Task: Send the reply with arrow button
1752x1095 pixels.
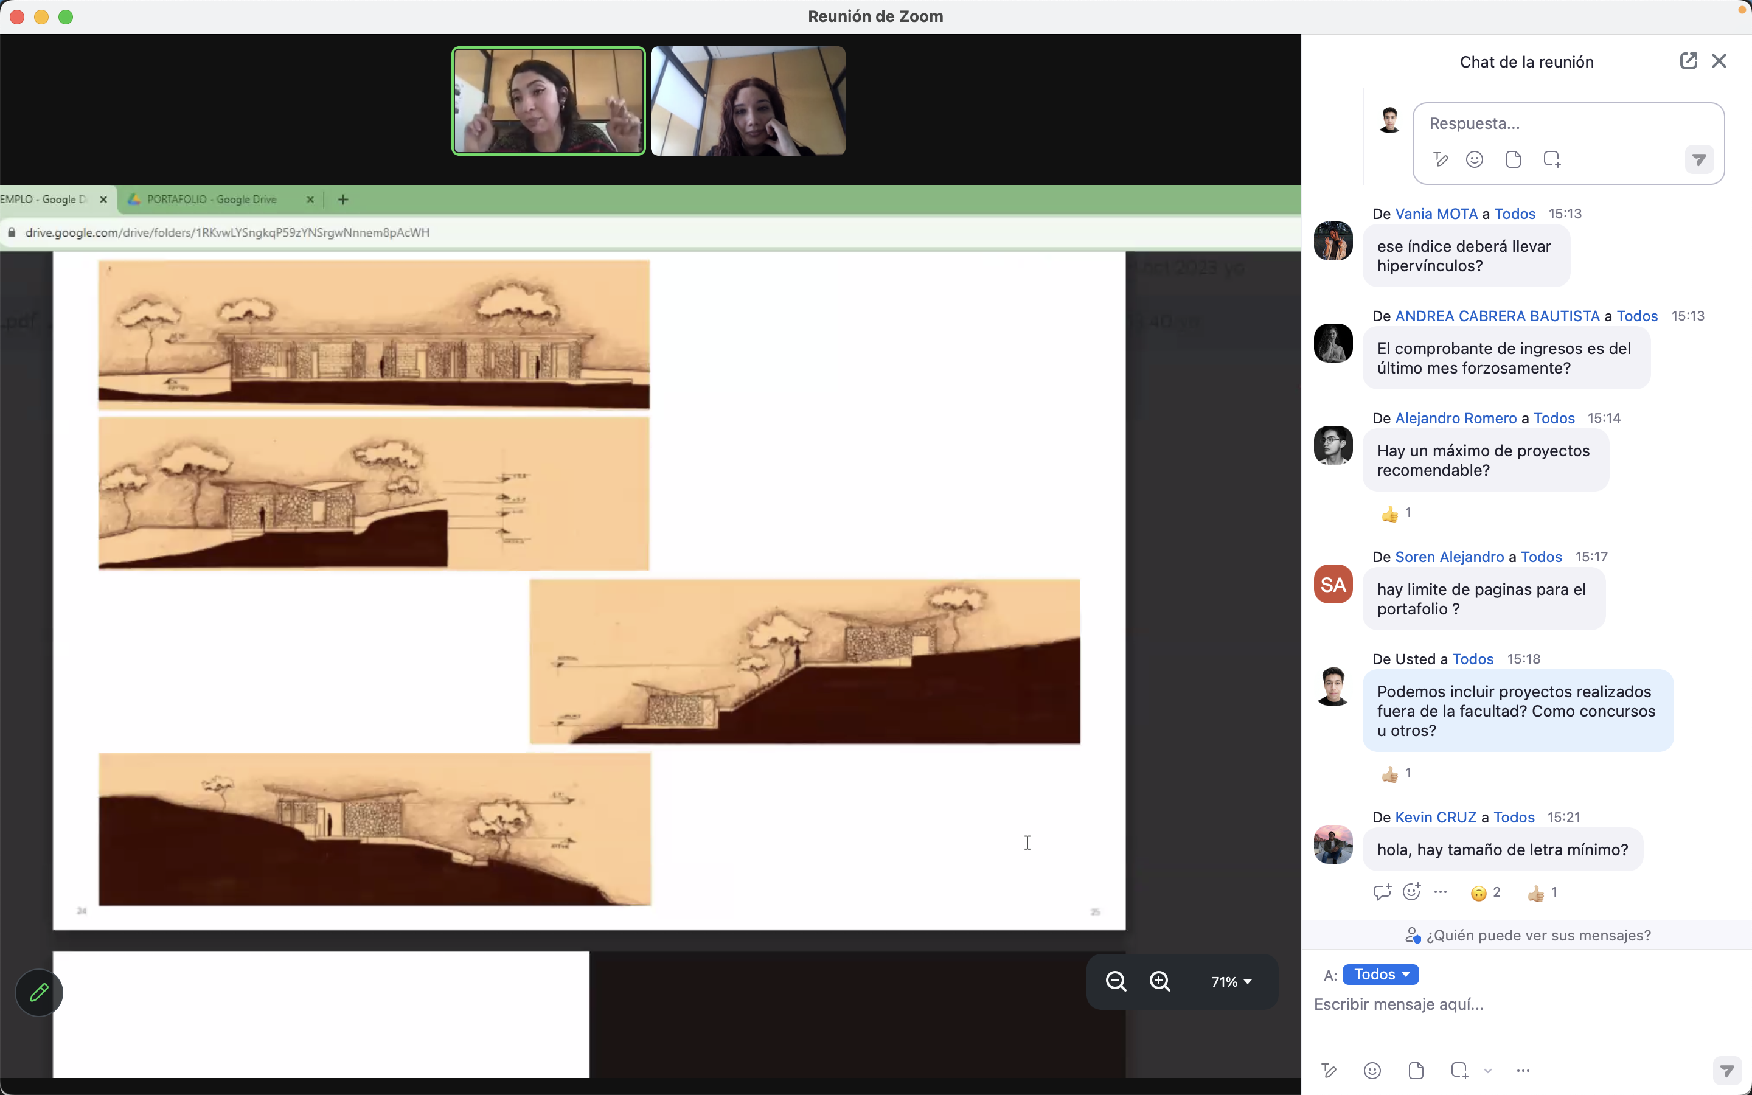Action: pos(1698,159)
